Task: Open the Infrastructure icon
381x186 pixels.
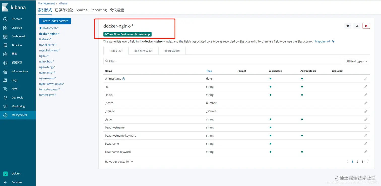Action: tap(5, 72)
